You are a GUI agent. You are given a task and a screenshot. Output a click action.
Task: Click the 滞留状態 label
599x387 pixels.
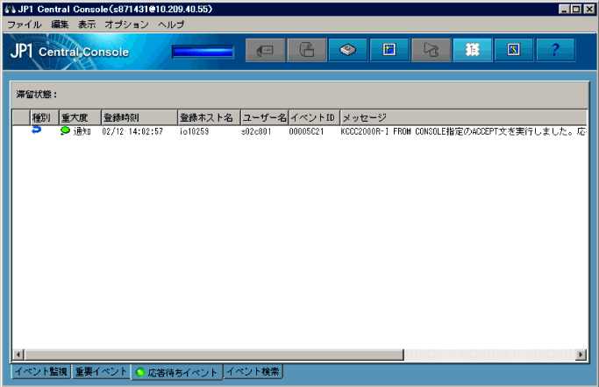[37, 95]
